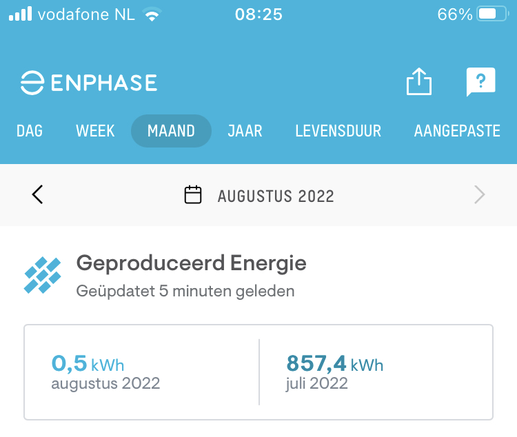Tap the cellular signal bars icon
This screenshot has height=437, width=517.
(x=20, y=14)
